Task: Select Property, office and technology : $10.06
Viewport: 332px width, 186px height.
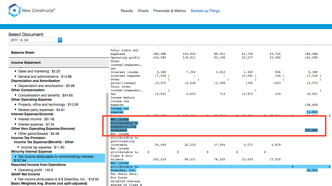Action: pos(48,105)
